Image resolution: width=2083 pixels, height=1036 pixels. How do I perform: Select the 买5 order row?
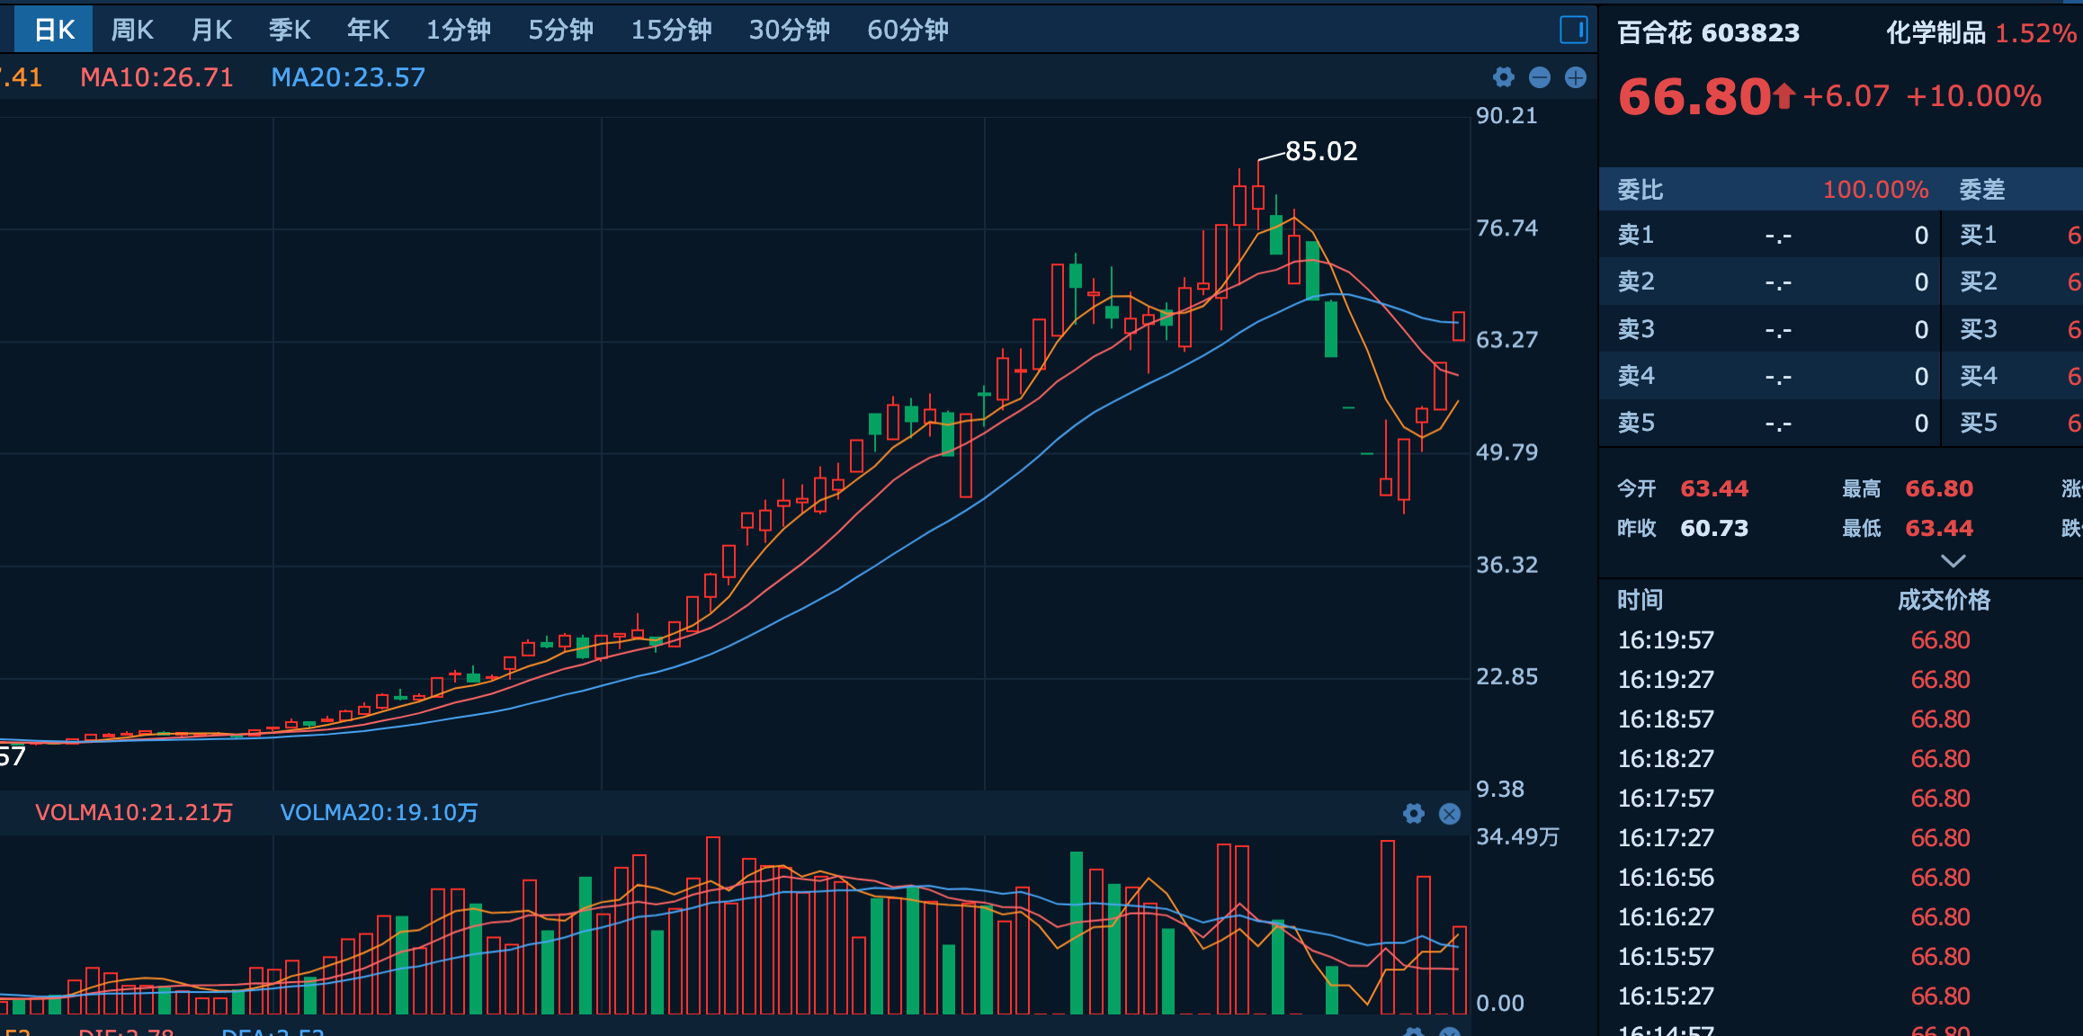tap(2013, 423)
